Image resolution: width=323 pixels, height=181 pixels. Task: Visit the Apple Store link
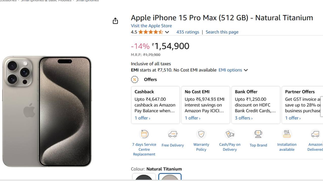(151, 26)
